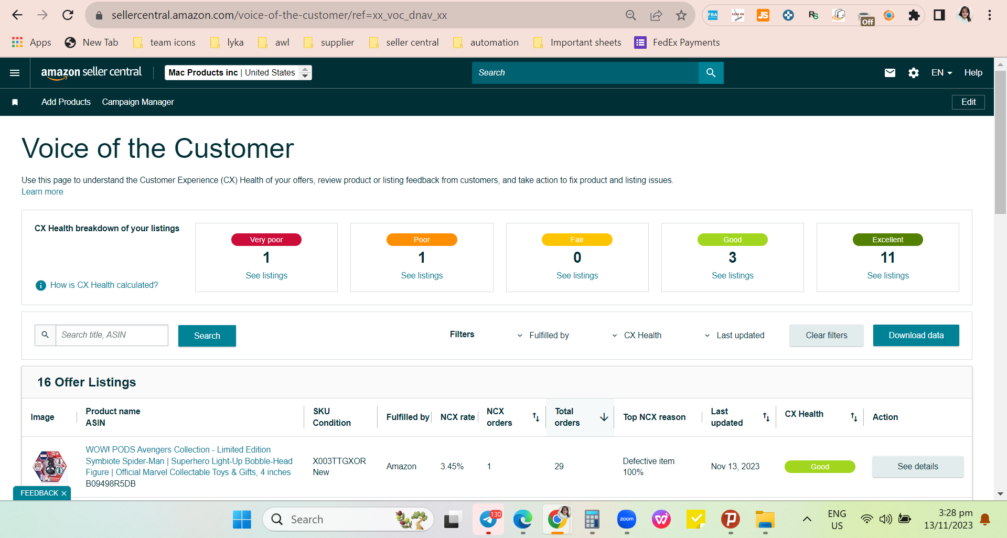This screenshot has height=538, width=1007.
Task: Click the WOW! PODS product thumbnail
Action: (50, 467)
